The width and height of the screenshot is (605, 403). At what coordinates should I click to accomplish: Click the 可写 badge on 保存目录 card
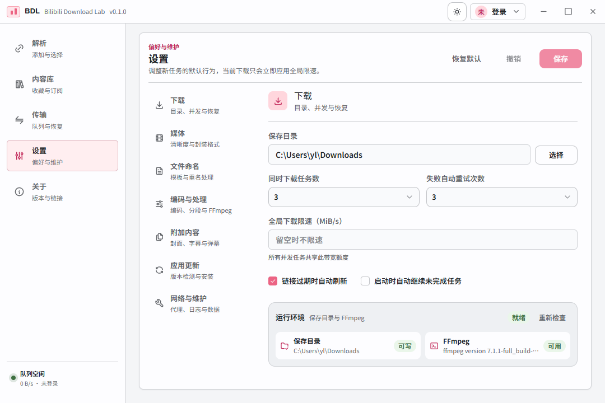405,346
